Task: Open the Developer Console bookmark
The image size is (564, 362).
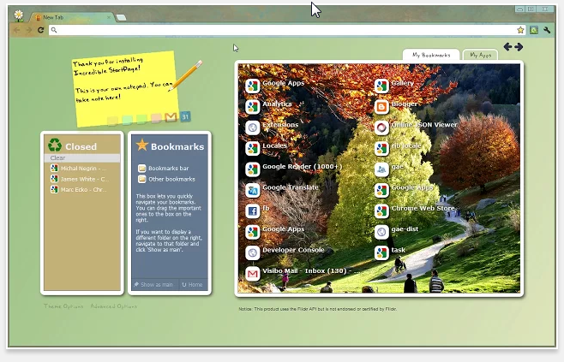Action: tap(285, 252)
